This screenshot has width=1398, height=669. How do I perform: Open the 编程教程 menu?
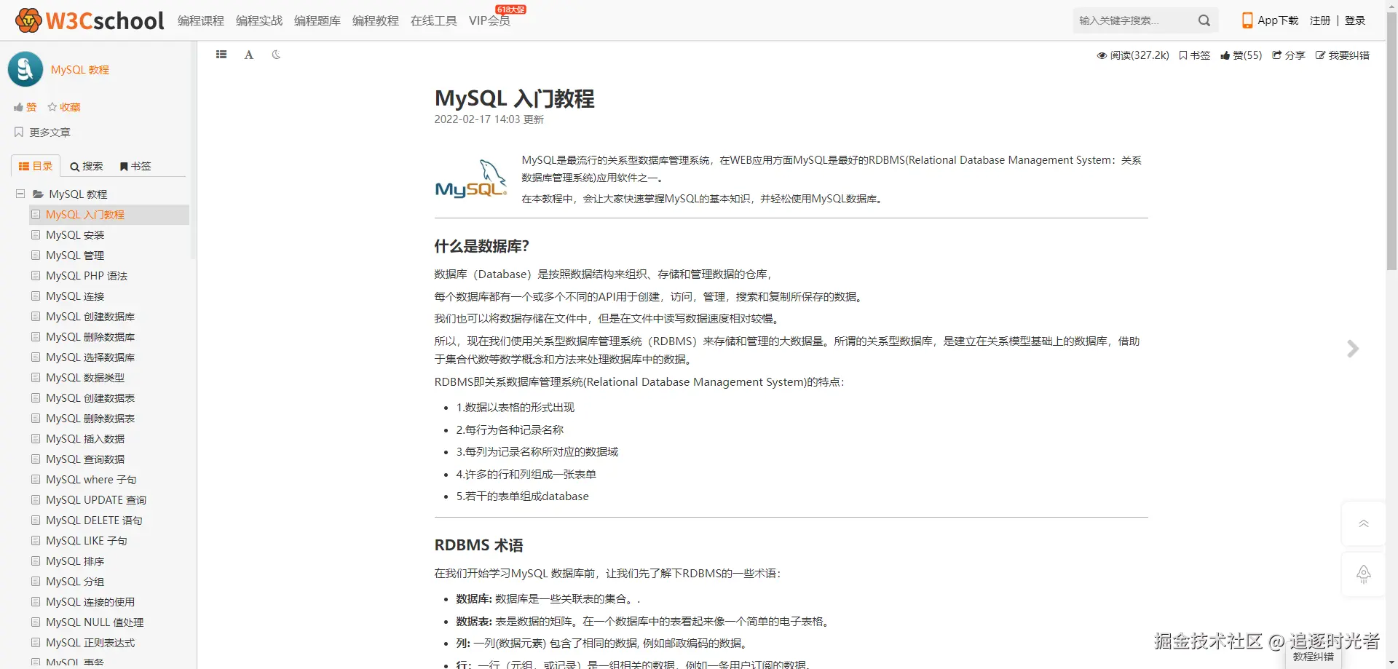point(376,20)
